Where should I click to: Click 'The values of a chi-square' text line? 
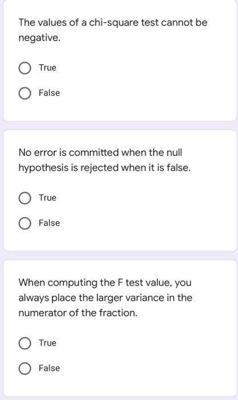113,23
